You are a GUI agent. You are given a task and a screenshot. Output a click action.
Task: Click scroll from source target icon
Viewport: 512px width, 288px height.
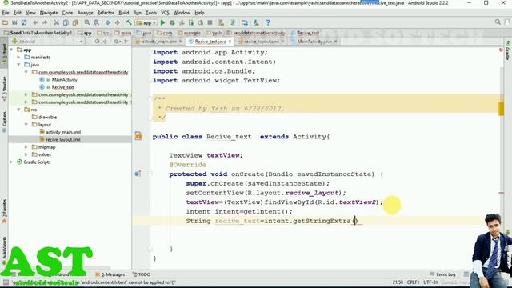tap(97, 42)
